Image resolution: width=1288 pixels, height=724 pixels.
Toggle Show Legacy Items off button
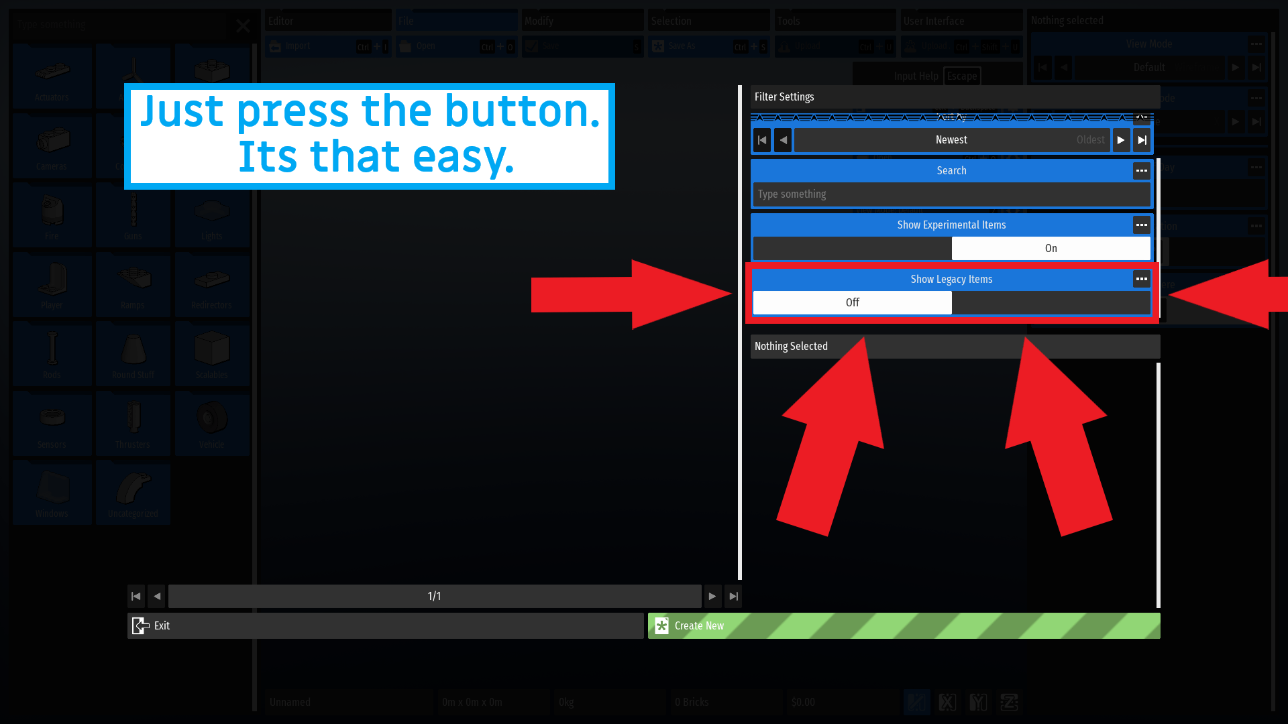pyautogui.click(x=852, y=302)
